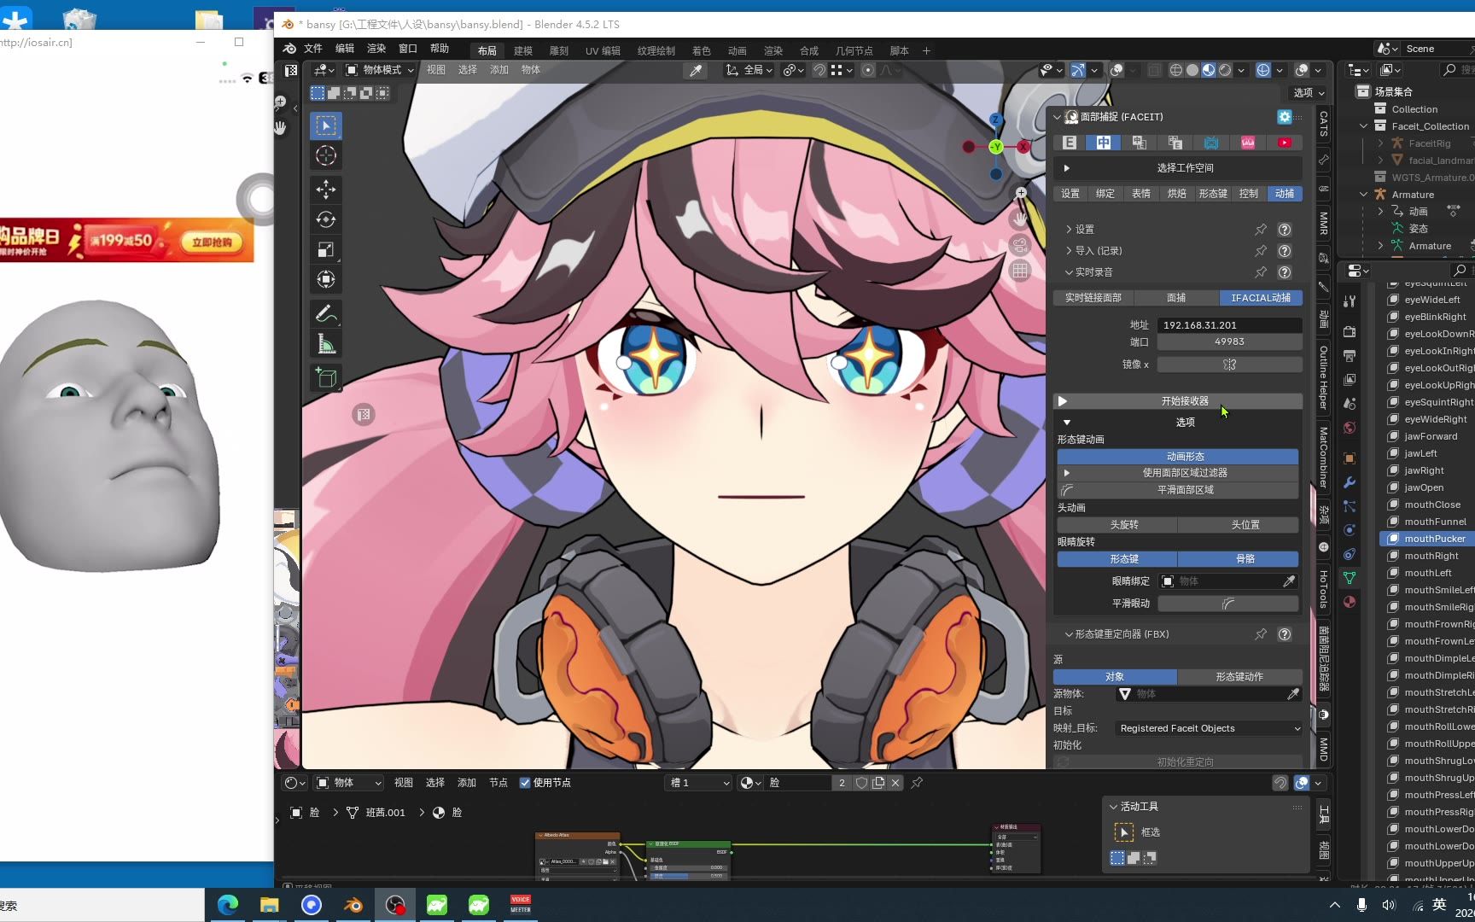Open Microsoft Edge from the taskbar

228,905
